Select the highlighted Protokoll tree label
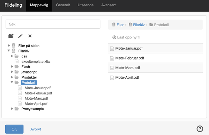The image size is (209, 135). point(29,83)
